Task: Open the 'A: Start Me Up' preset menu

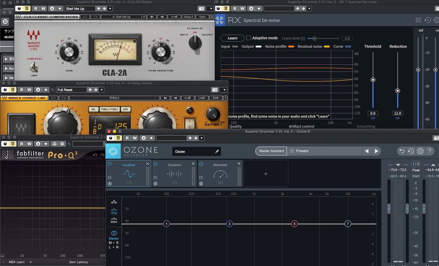Action: (123, 17)
